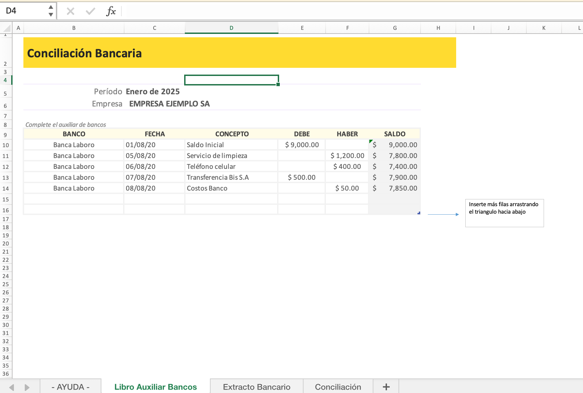Viewport: 583px width, 393px height.
Task: Click the cancel entry X icon
Action: [x=71, y=12]
